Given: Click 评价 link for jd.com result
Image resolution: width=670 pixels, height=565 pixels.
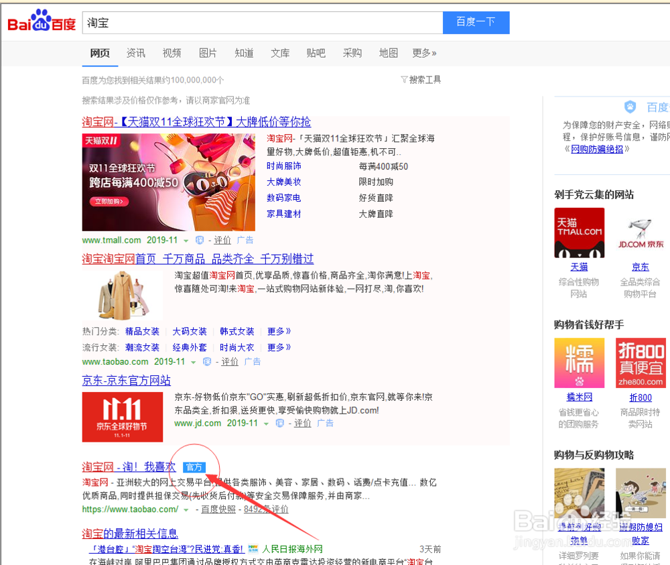Looking at the screenshot, I should click(303, 423).
